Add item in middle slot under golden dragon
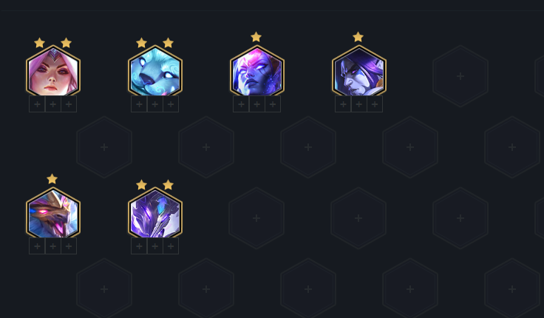Image resolution: width=544 pixels, height=318 pixels. pyautogui.click(x=53, y=246)
